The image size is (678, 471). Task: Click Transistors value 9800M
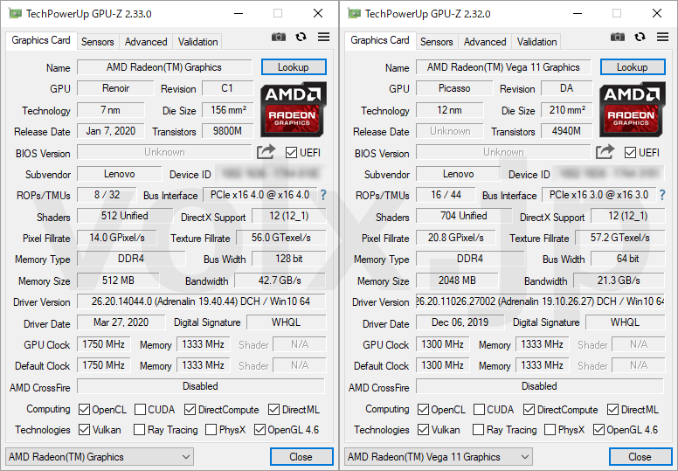click(227, 131)
